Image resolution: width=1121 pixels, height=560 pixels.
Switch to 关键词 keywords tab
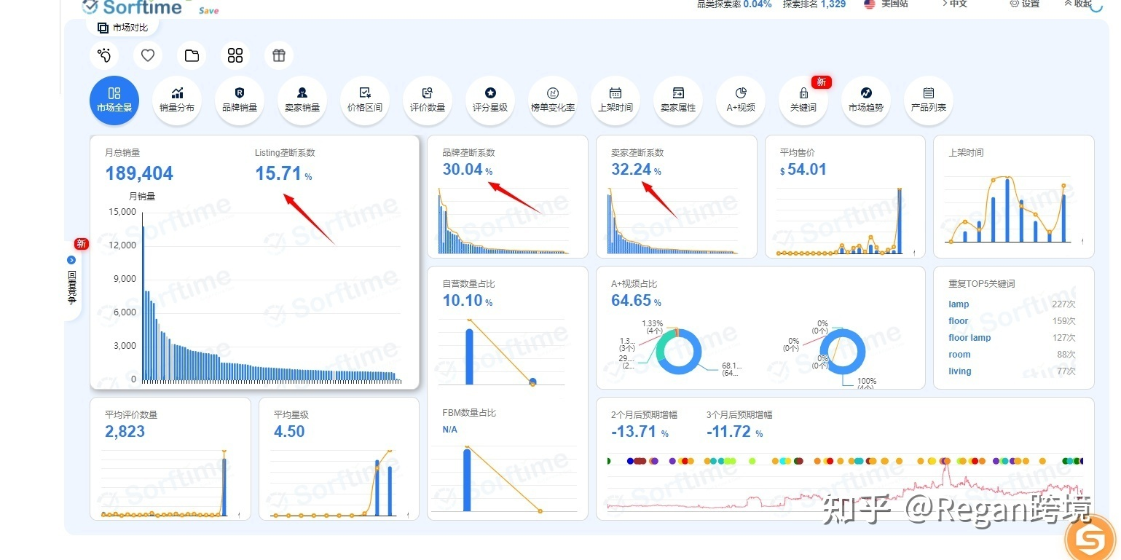coord(803,100)
